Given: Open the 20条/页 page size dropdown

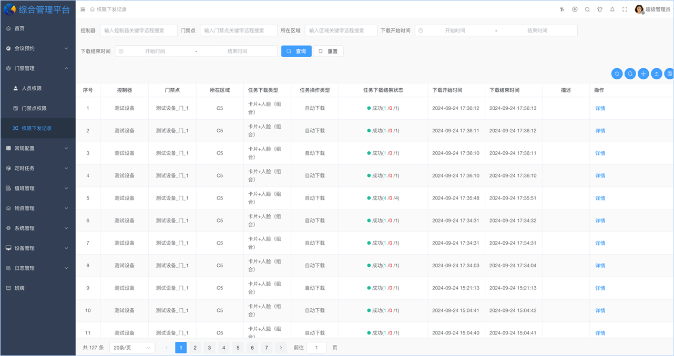Looking at the screenshot, I should pos(131,347).
